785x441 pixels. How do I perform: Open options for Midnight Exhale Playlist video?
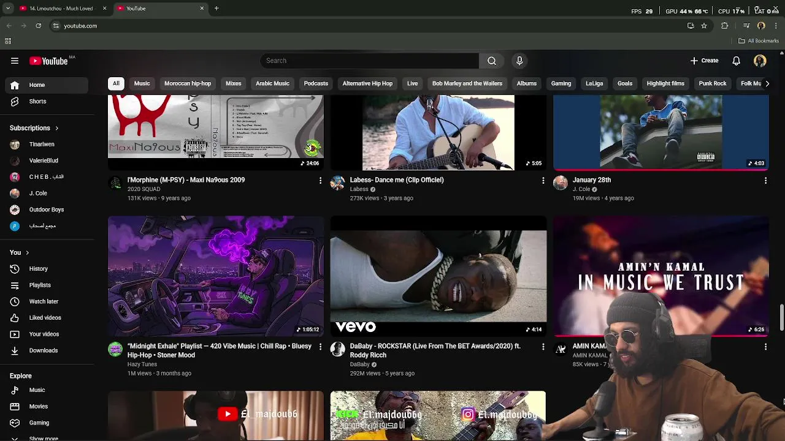(320, 347)
